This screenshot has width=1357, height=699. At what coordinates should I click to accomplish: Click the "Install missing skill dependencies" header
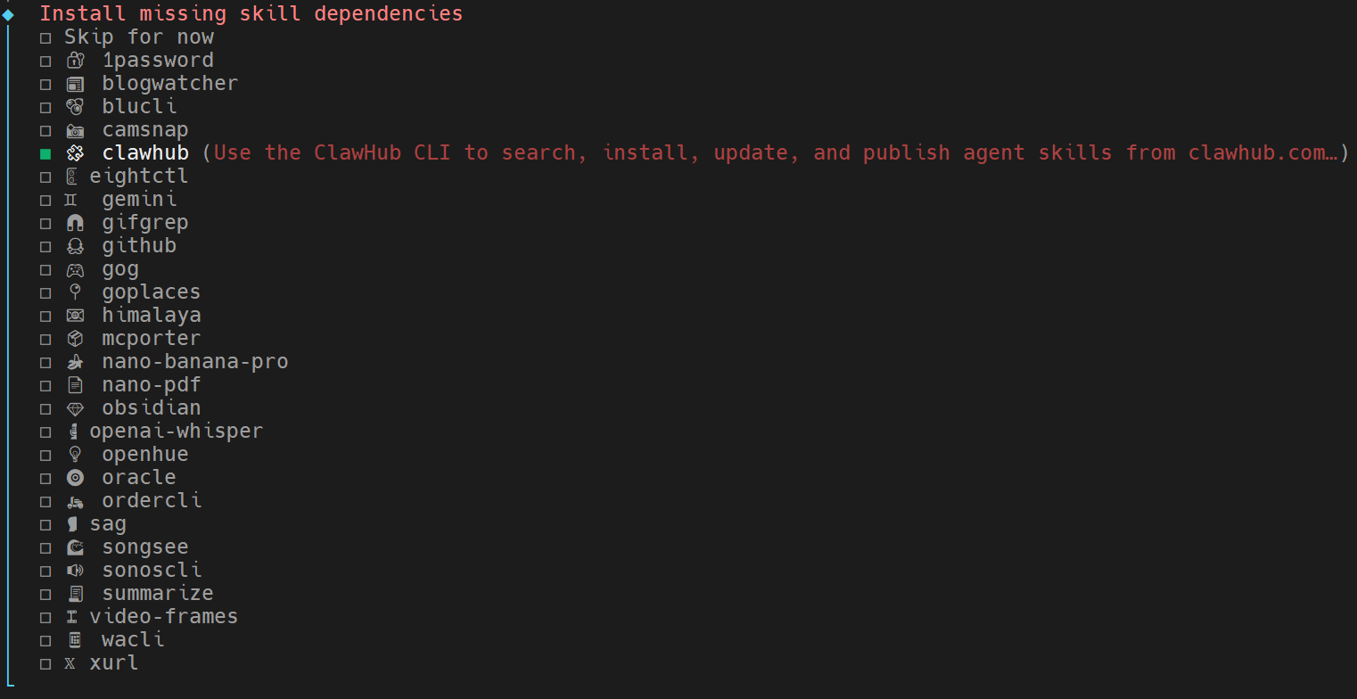pyautogui.click(x=251, y=13)
